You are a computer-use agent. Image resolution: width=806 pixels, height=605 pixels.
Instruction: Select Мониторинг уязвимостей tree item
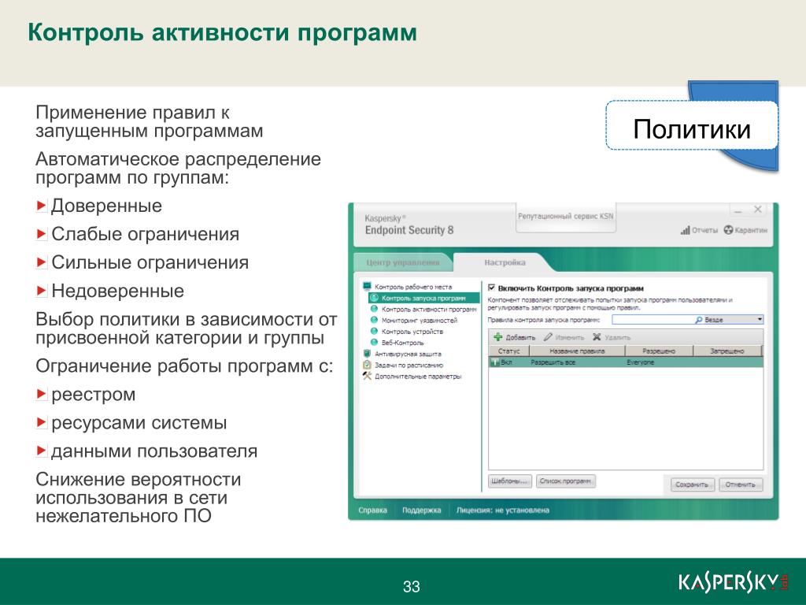tap(419, 320)
